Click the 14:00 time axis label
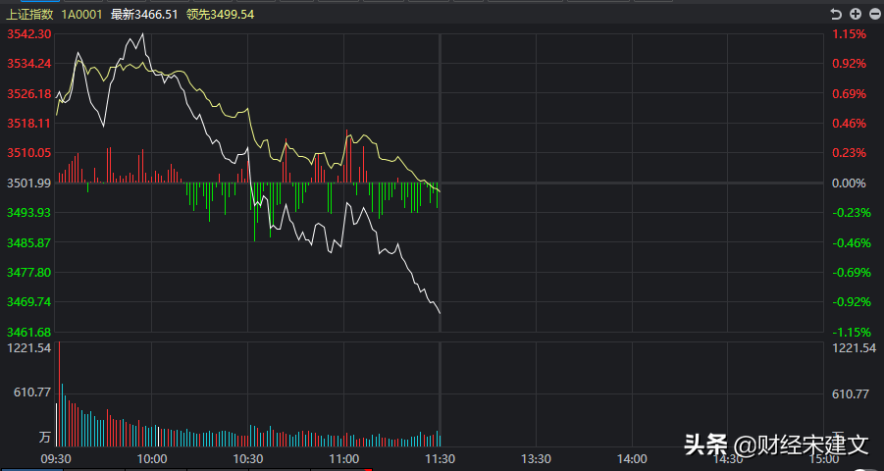 click(x=631, y=458)
